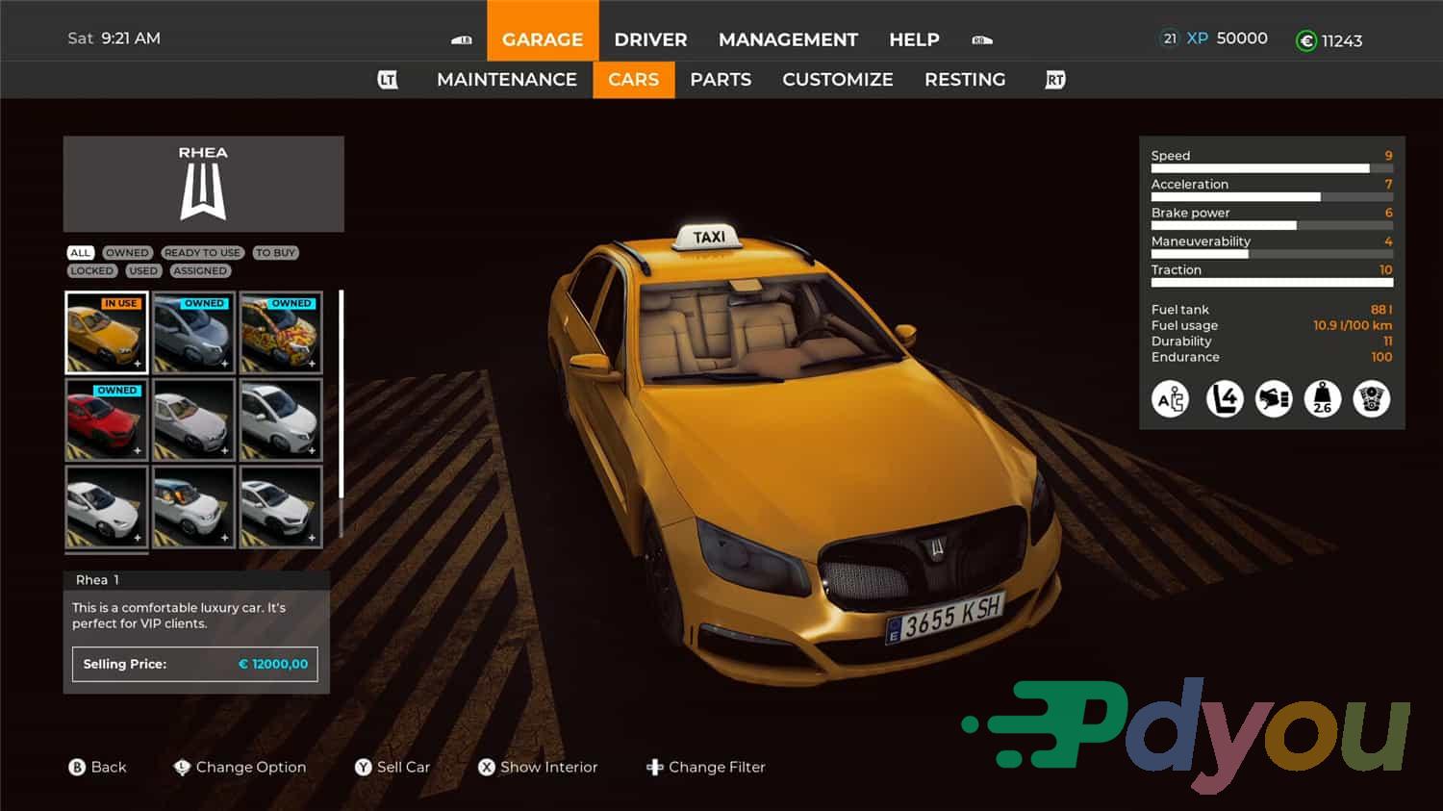The image size is (1443, 811).
Task: Open the Driver tab
Action: click(650, 39)
